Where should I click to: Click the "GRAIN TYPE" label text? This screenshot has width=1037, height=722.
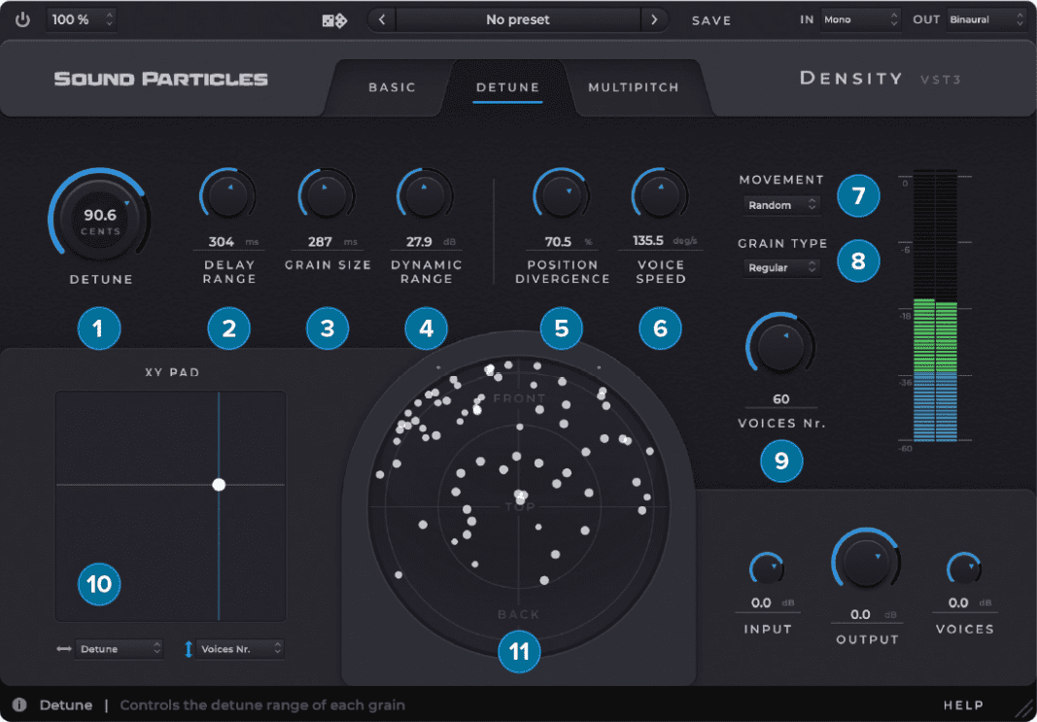click(x=782, y=243)
